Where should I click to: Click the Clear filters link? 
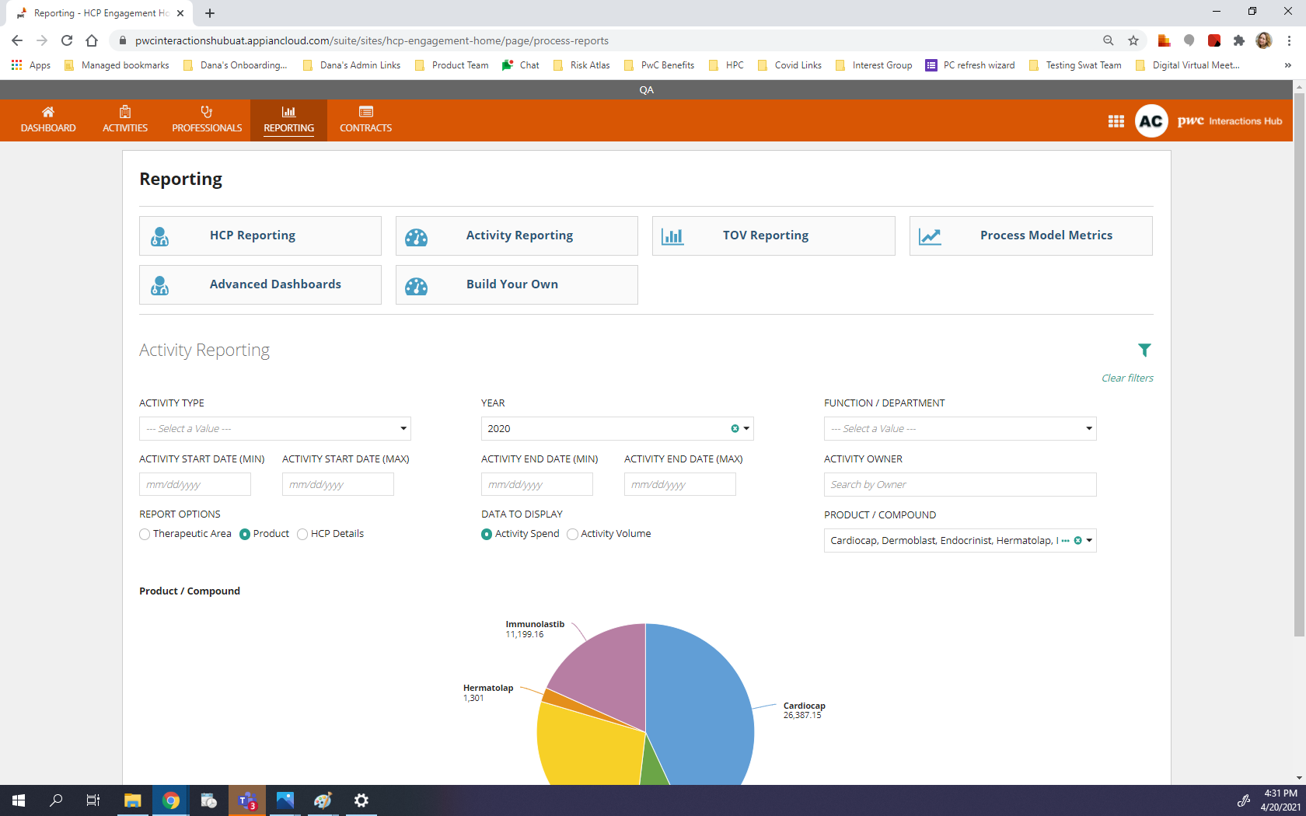point(1127,378)
